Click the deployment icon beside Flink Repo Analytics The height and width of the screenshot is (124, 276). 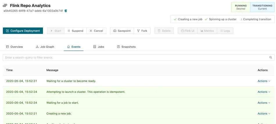coord(5,6)
